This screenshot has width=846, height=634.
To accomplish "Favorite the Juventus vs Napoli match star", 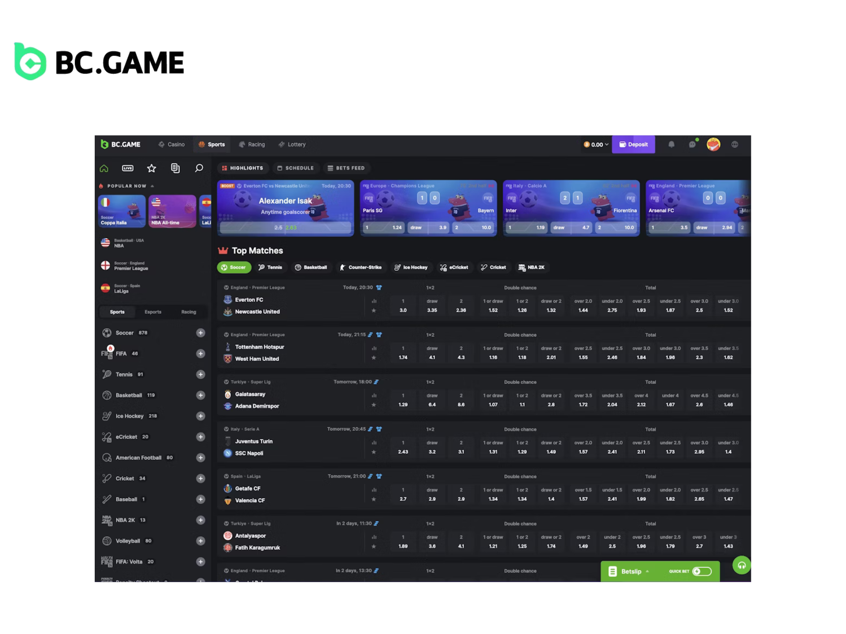I will (x=374, y=452).
